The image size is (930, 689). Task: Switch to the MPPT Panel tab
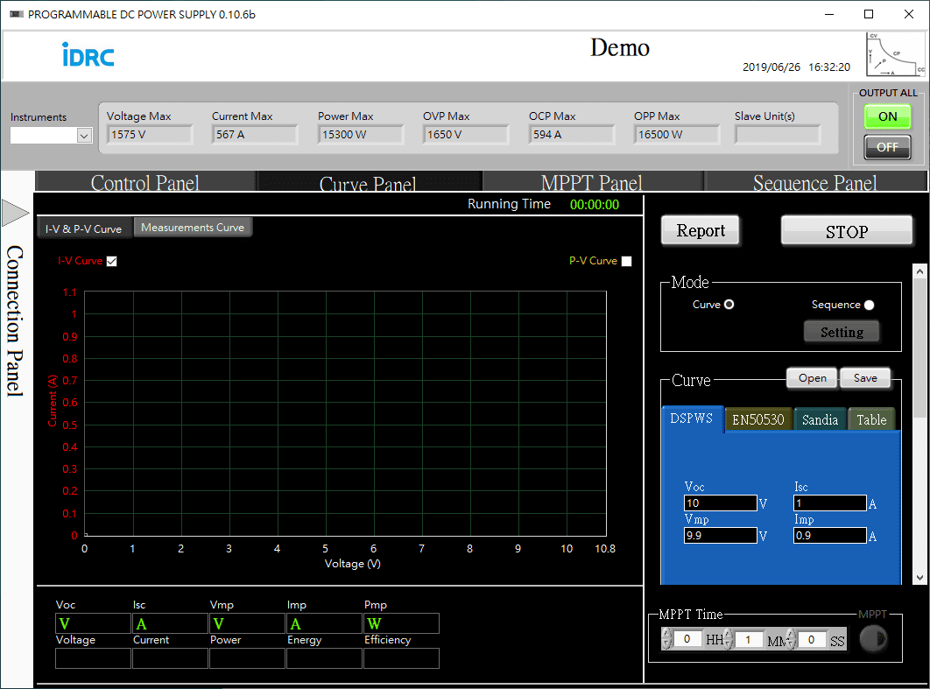[x=591, y=183]
